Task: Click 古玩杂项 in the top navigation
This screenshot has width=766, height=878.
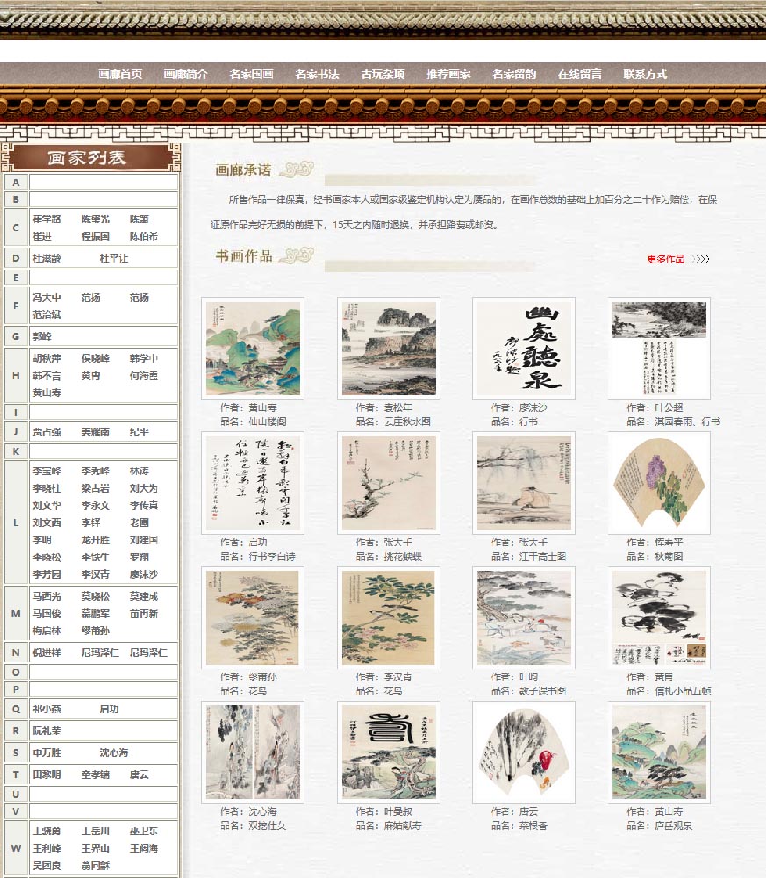Action: coord(383,74)
